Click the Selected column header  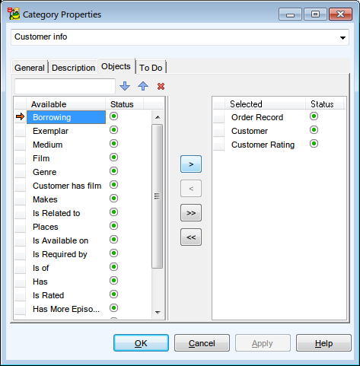265,104
